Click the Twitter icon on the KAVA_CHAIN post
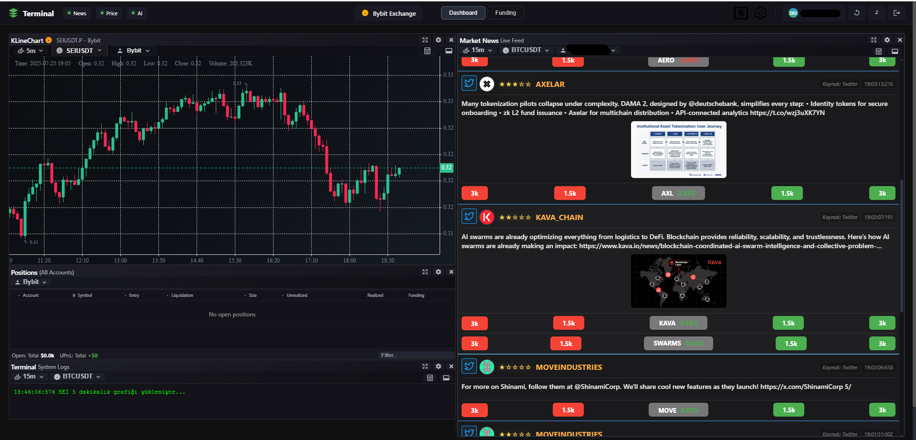Viewport: 916px width, 440px height. [x=469, y=217]
